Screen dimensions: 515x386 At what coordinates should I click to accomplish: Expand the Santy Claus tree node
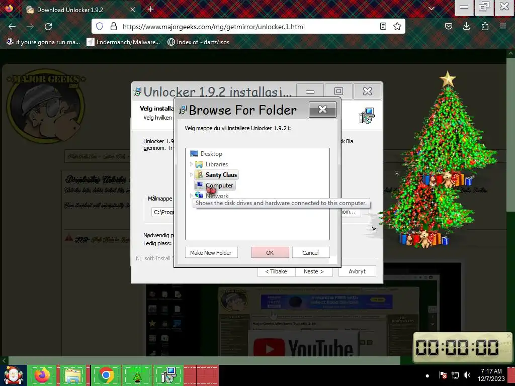click(x=192, y=174)
